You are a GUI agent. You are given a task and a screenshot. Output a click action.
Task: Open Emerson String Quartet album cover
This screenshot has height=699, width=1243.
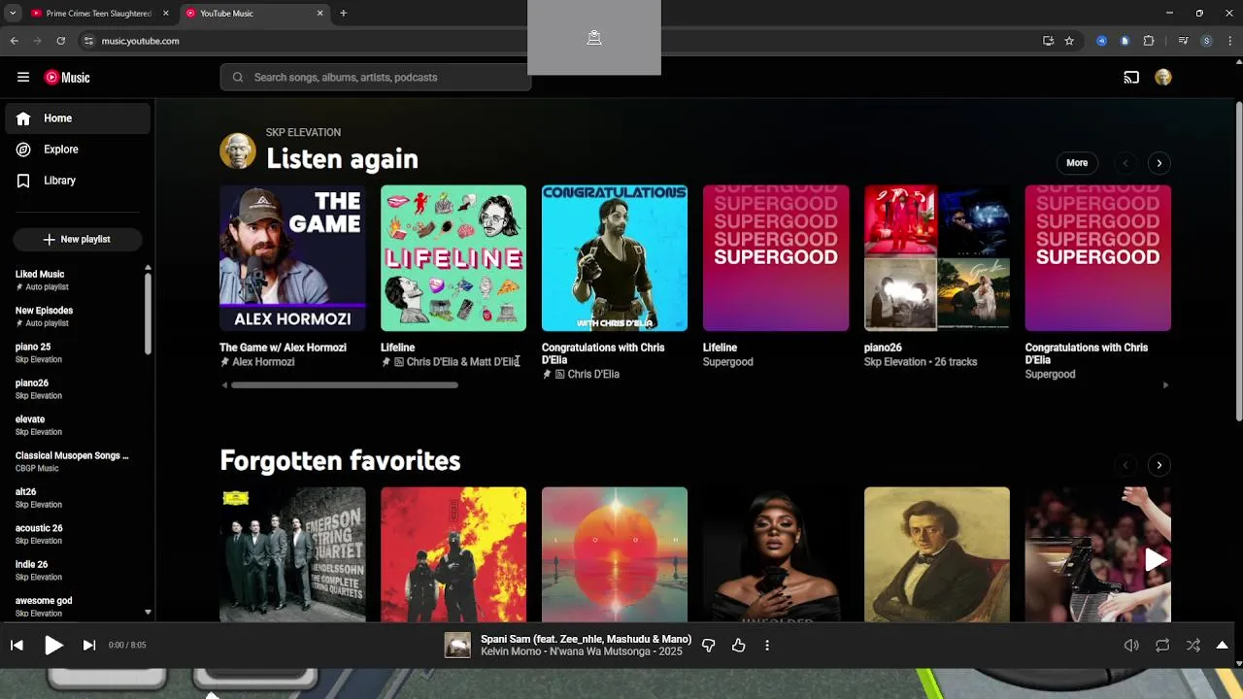[292, 554]
